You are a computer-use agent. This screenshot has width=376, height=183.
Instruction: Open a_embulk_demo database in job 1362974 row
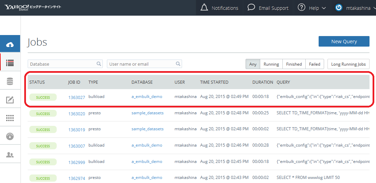click(147, 178)
